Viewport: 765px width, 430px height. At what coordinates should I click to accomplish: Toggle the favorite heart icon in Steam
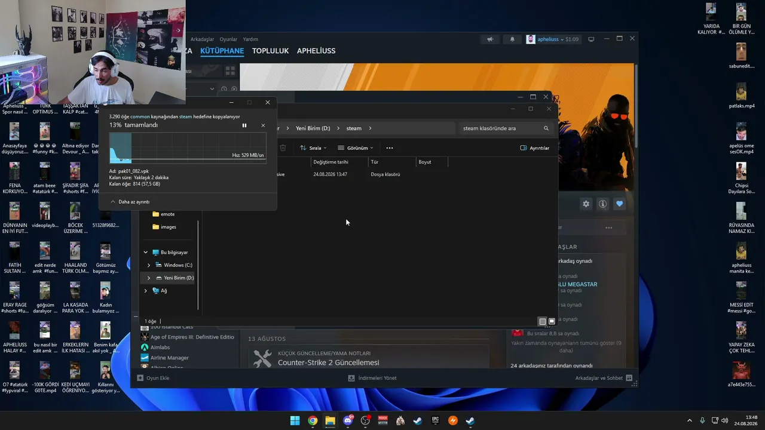619,204
